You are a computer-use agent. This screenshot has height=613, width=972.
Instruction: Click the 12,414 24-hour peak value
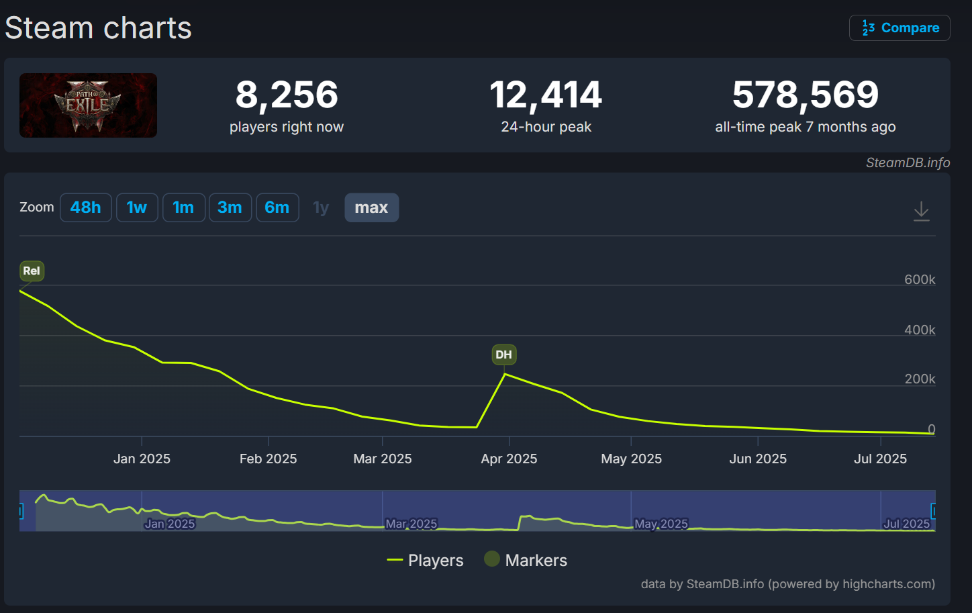pos(546,95)
